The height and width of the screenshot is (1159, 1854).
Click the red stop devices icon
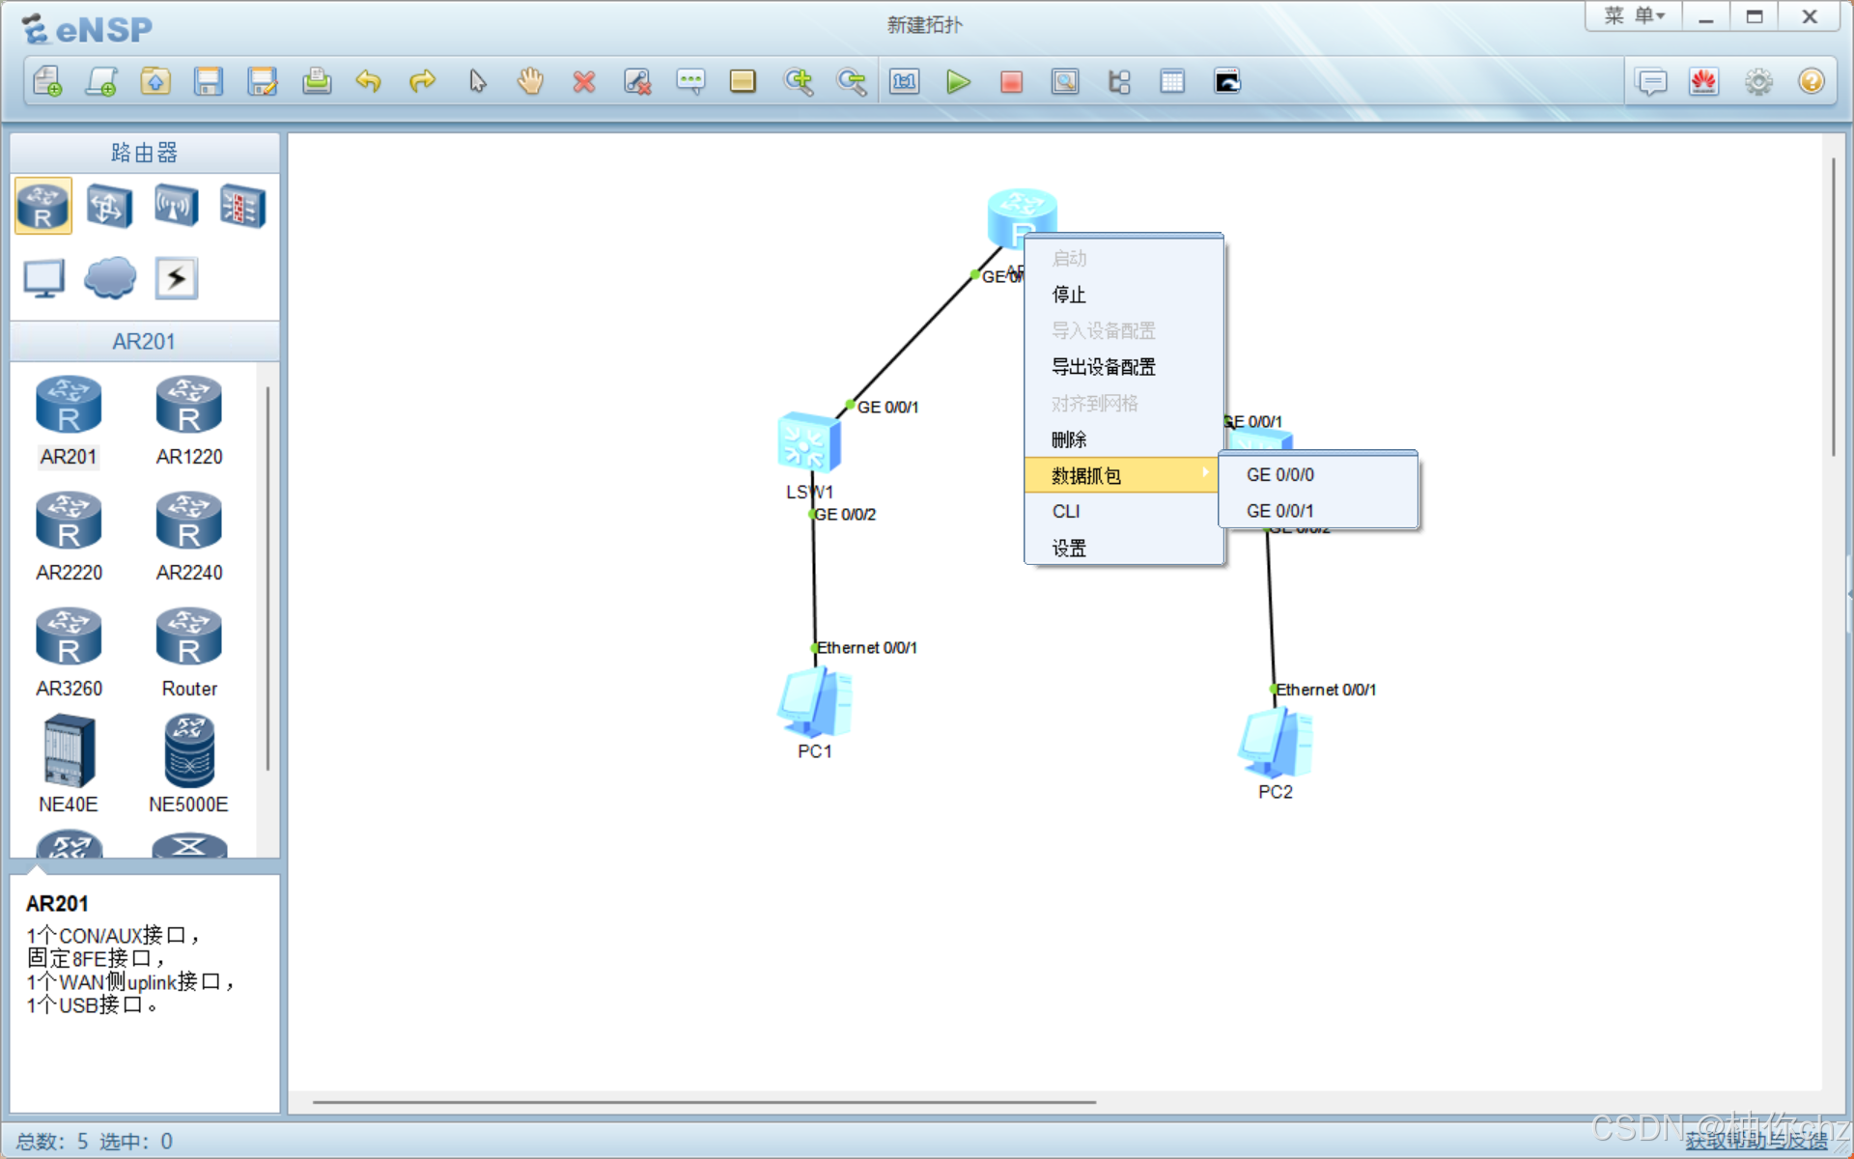pyautogui.click(x=1011, y=82)
